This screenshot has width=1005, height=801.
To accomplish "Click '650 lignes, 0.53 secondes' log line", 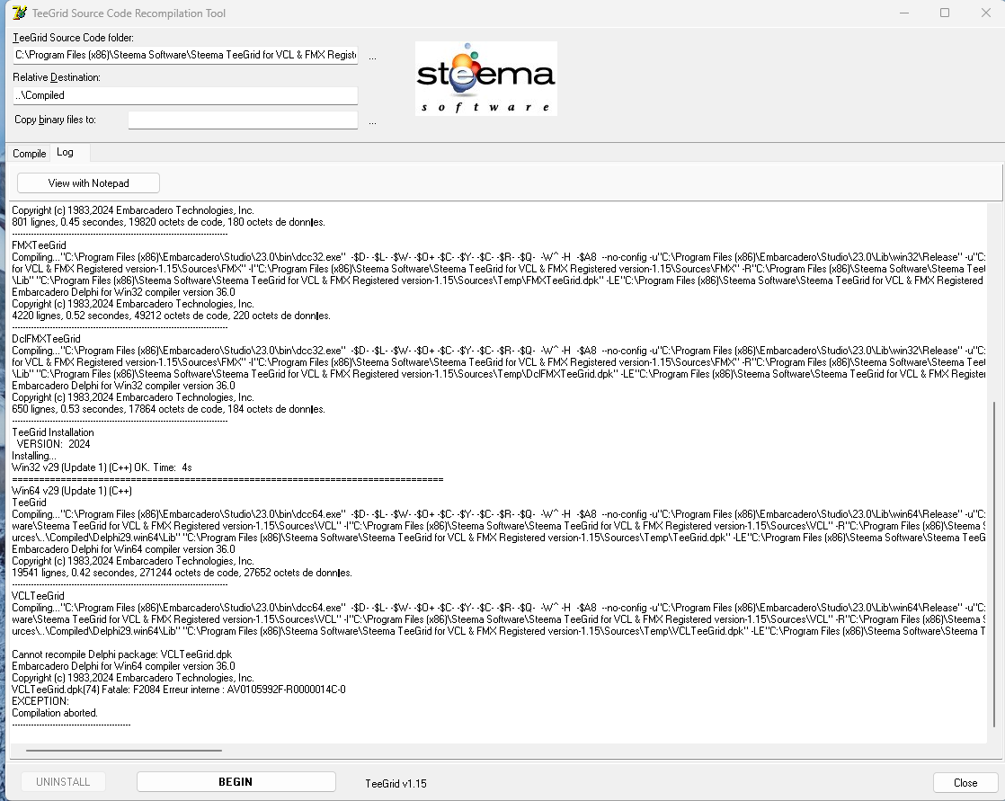I will pos(169,409).
